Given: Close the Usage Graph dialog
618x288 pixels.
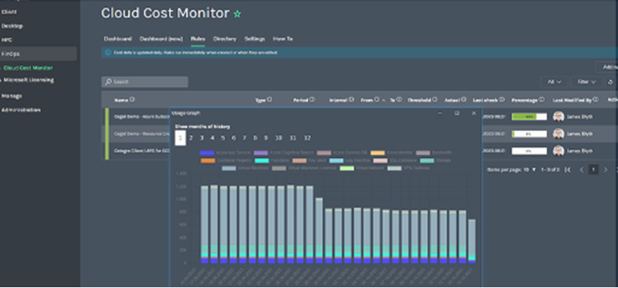Looking at the screenshot, I should 474,113.
